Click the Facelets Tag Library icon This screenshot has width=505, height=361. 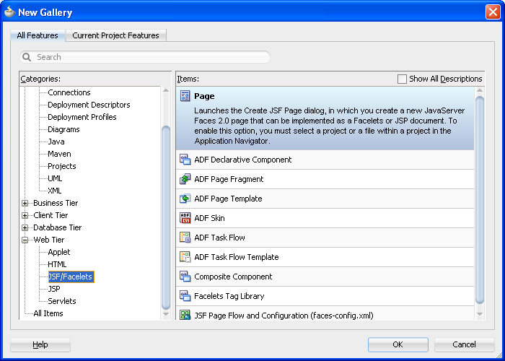point(185,296)
